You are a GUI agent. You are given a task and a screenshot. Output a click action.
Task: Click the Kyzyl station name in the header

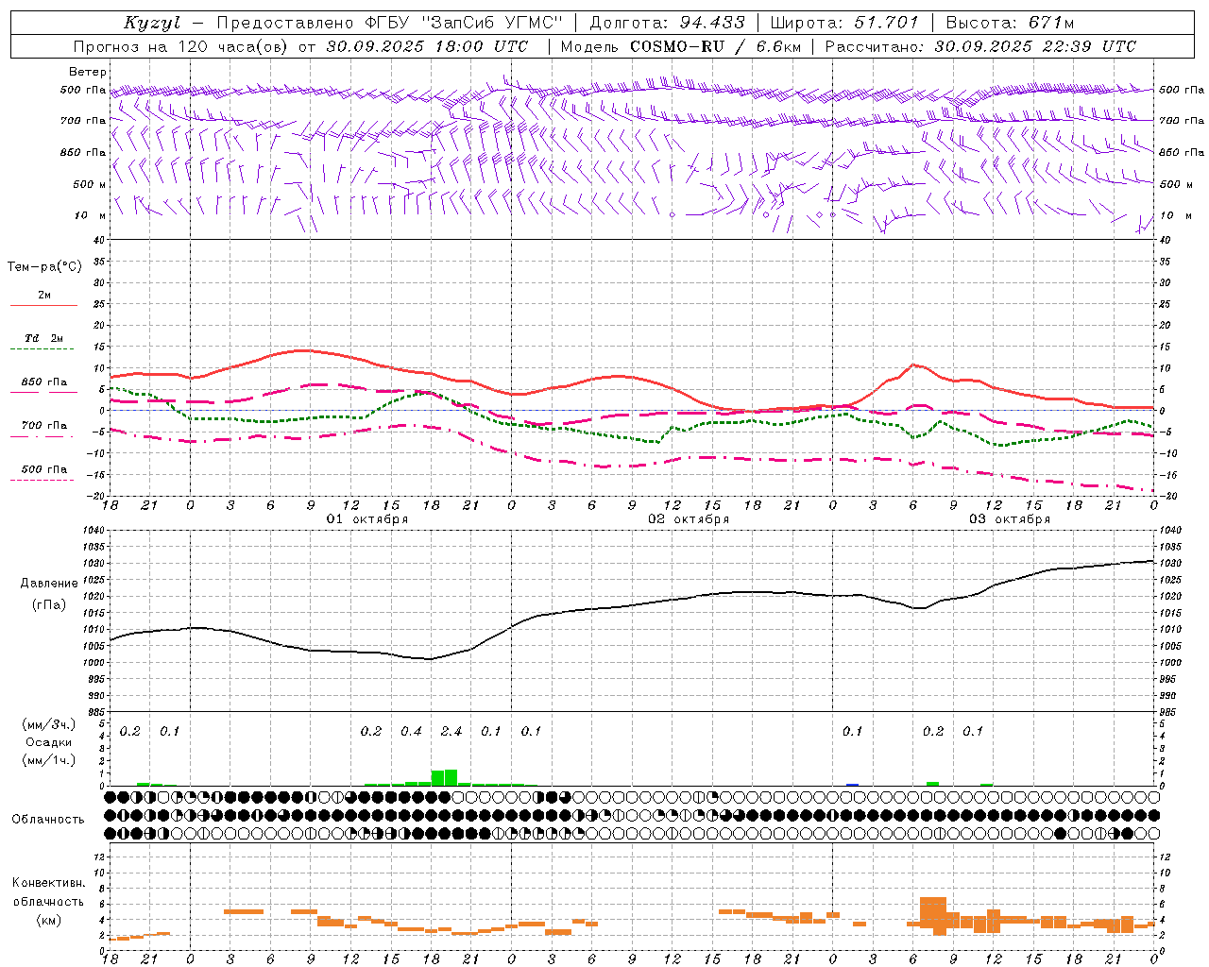pos(151,23)
